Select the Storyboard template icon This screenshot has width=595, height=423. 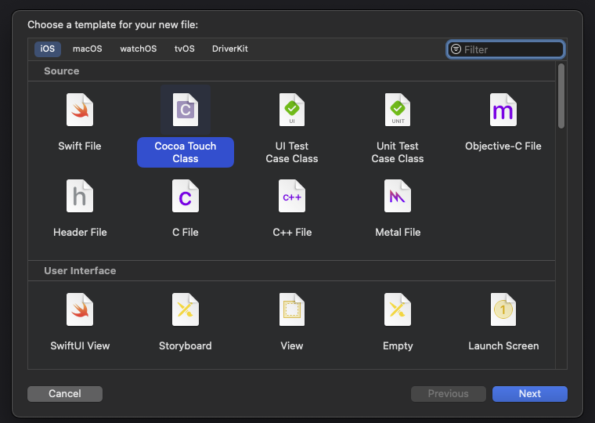(x=186, y=309)
